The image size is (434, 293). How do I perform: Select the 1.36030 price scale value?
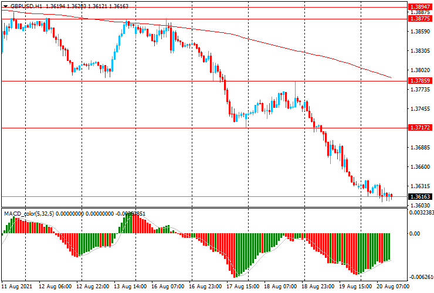(421, 205)
